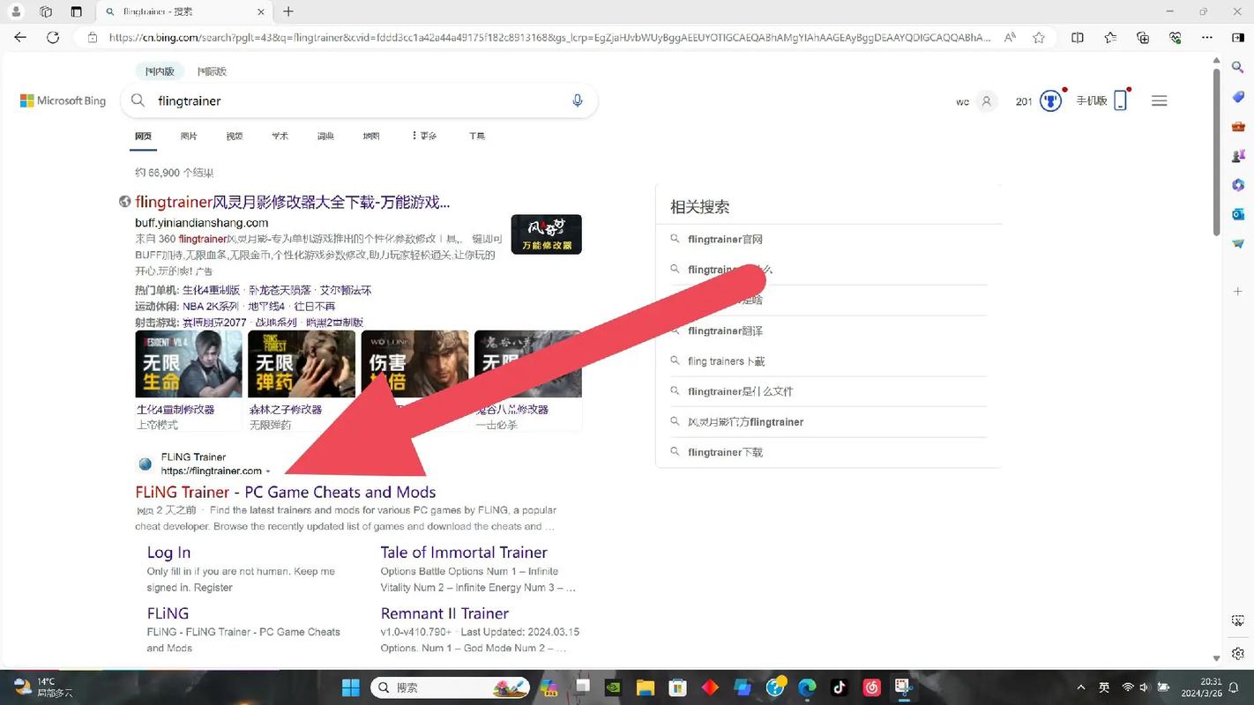The image size is (1254, 705).
Task: Open the Log In sitelink
Action: [x=168, y=553]
